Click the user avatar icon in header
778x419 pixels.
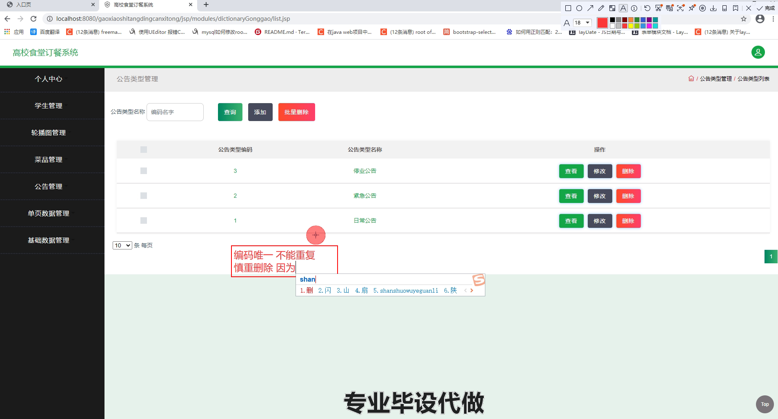coord(758,52)
